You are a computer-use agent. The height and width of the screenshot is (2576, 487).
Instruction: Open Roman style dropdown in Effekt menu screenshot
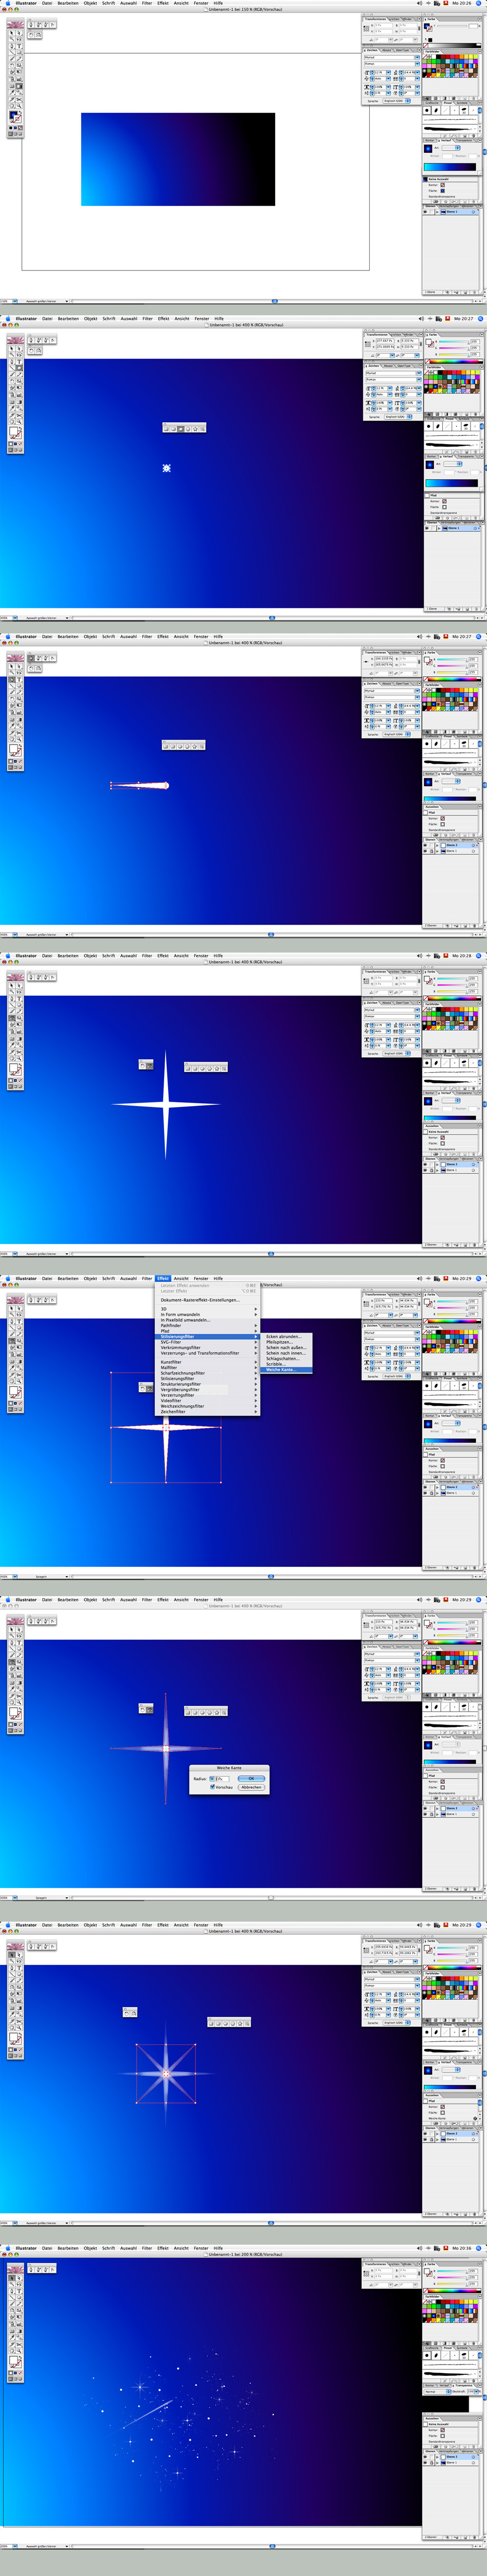417,1339
